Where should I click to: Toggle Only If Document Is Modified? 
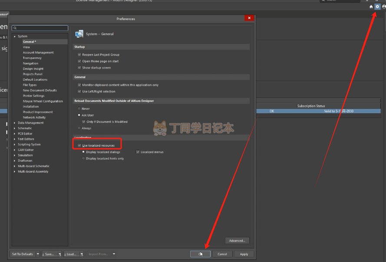click(84, 121)
